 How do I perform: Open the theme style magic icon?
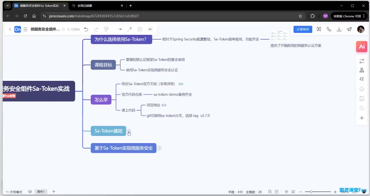362,79
